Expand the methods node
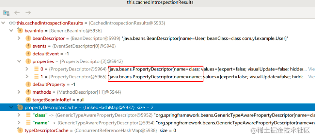 [x=19, y=92]
